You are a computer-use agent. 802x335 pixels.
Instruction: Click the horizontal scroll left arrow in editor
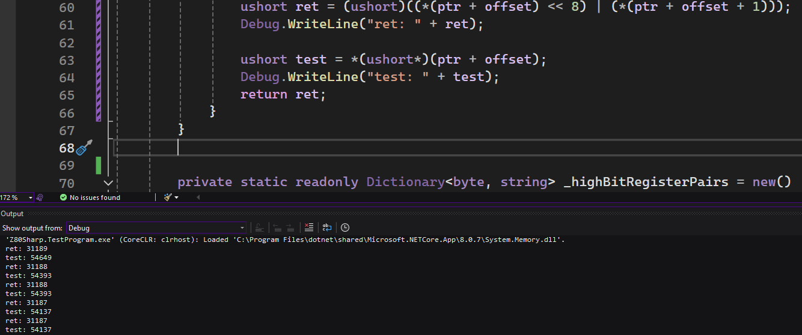[x=197, y=198]
